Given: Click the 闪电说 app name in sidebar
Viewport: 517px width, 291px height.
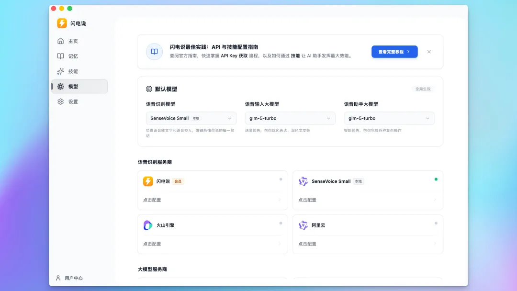Looking at the screenshot, I should [78, 23].
